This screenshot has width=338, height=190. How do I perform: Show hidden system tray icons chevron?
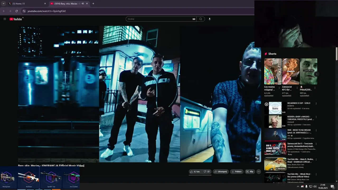[x=298, y=187]
